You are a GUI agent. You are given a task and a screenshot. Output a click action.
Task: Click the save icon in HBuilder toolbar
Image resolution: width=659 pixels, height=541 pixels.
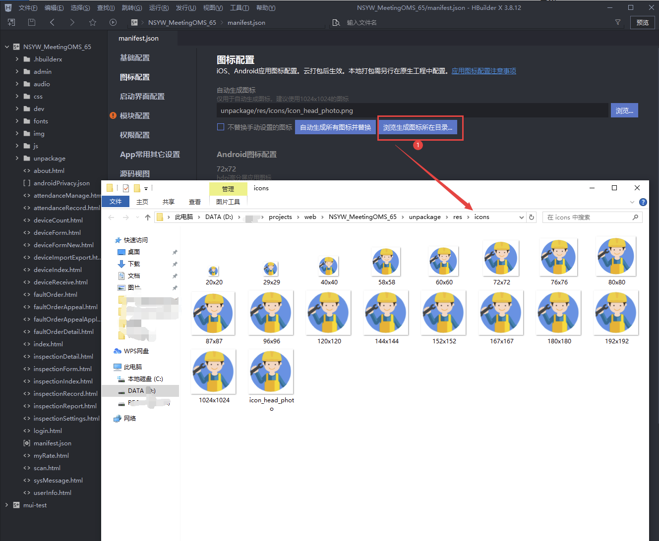click(32, 22)
